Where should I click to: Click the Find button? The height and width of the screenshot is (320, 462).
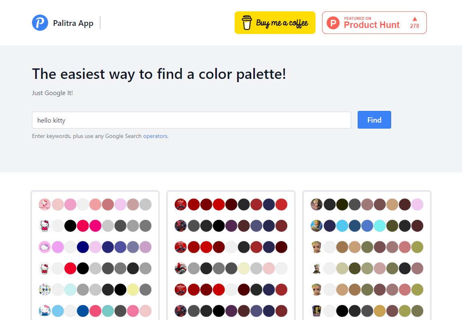tap(374, 120)
